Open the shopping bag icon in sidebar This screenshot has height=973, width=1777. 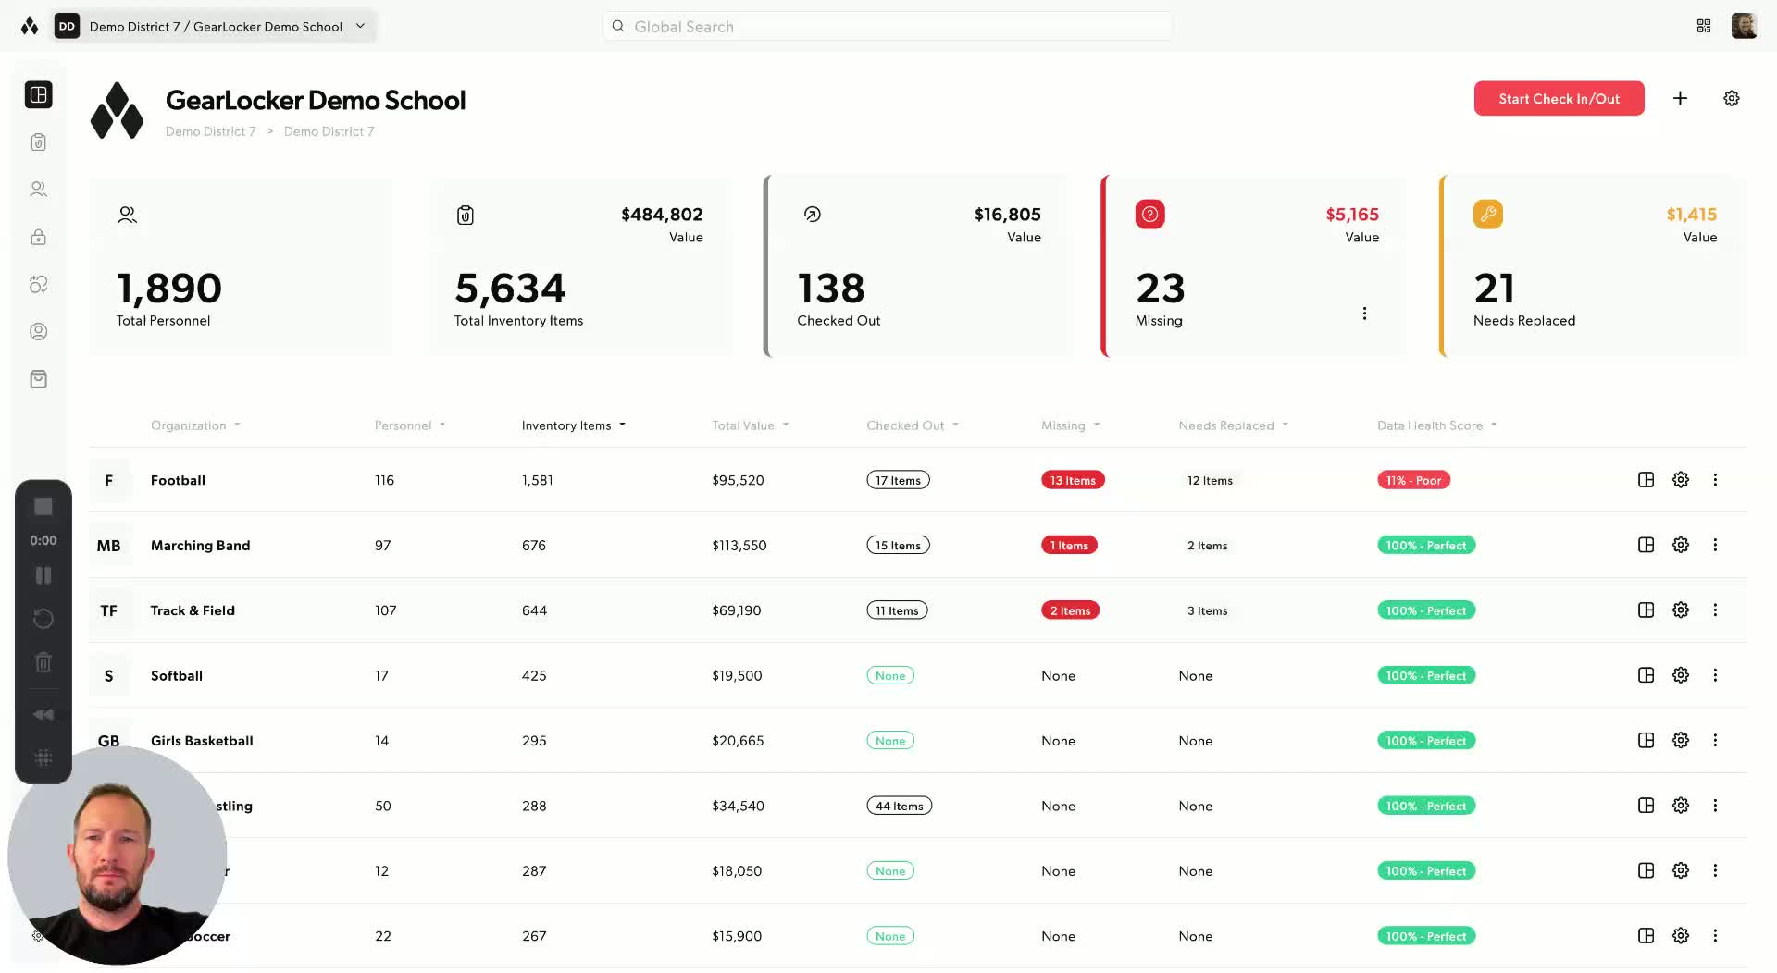click(39, 379)
